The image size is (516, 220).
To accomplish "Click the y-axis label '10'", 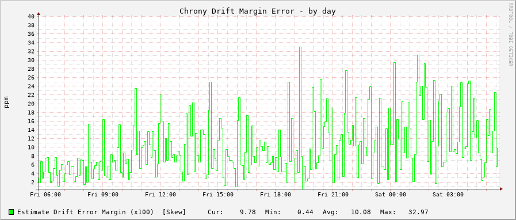I will point(31,147).
